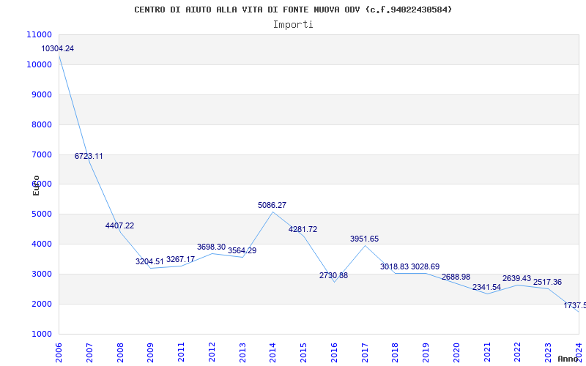
Task: Click the 8000 y-axis tick label
Action: pyautogui.click(x=41, y=124)
